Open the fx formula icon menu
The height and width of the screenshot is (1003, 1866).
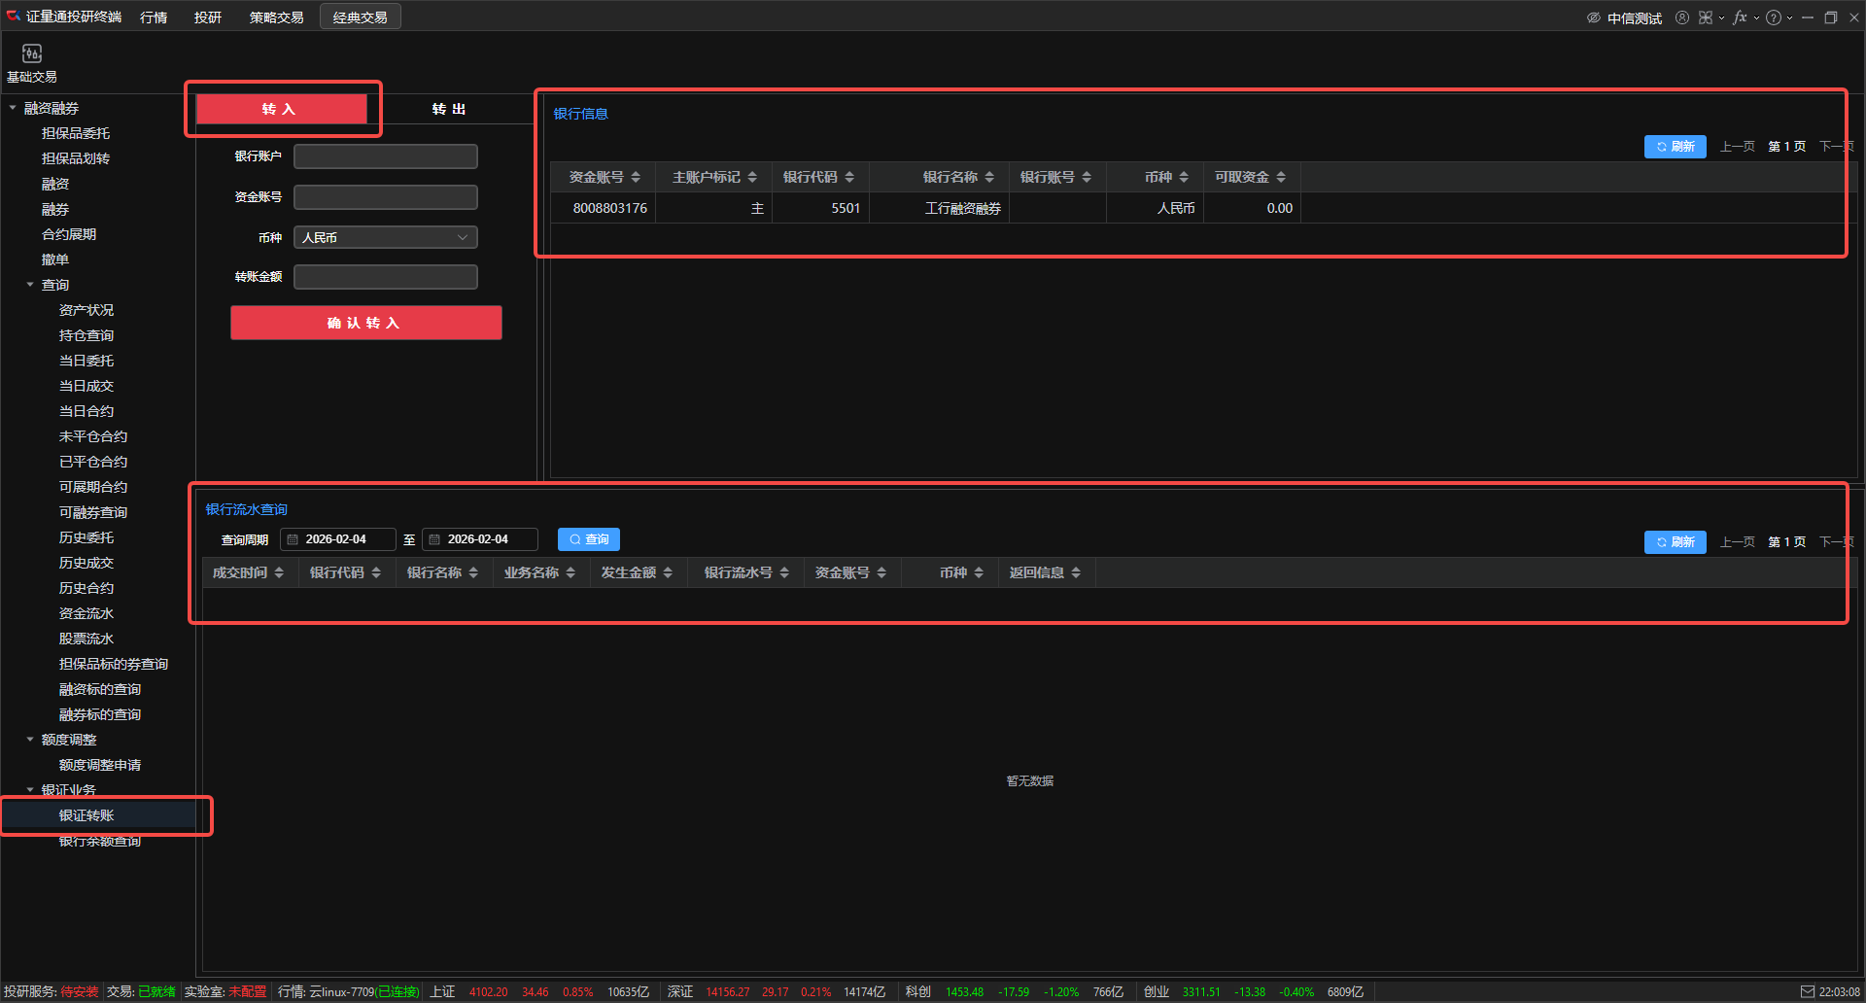[1740, 17]
